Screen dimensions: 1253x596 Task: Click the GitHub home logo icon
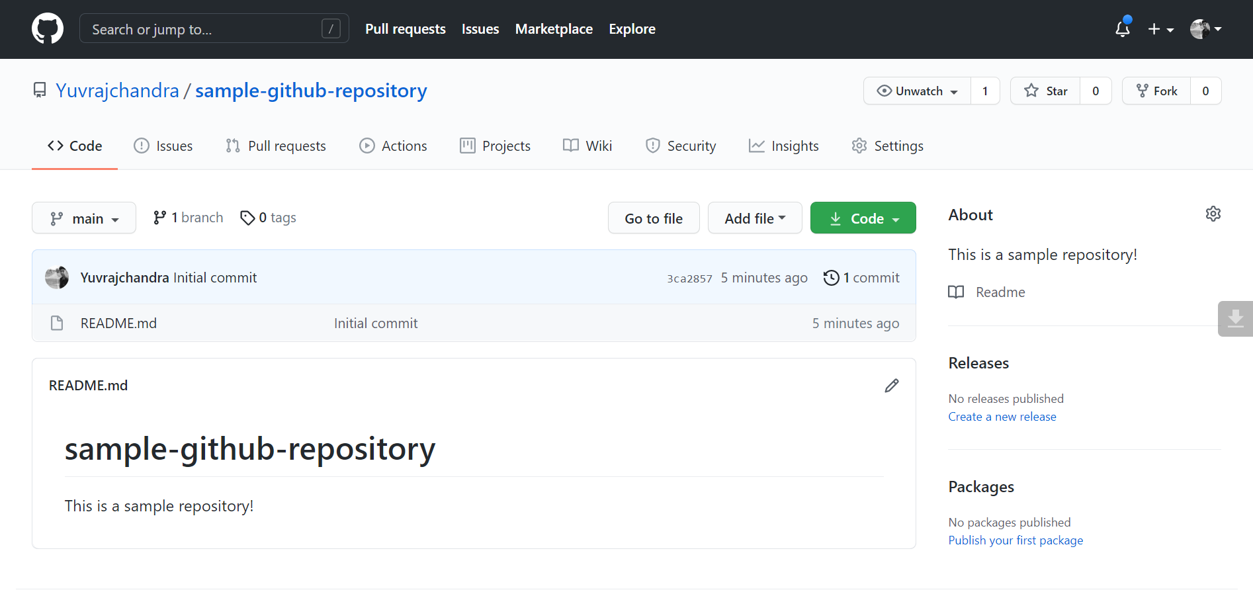(x=47, y=28)
